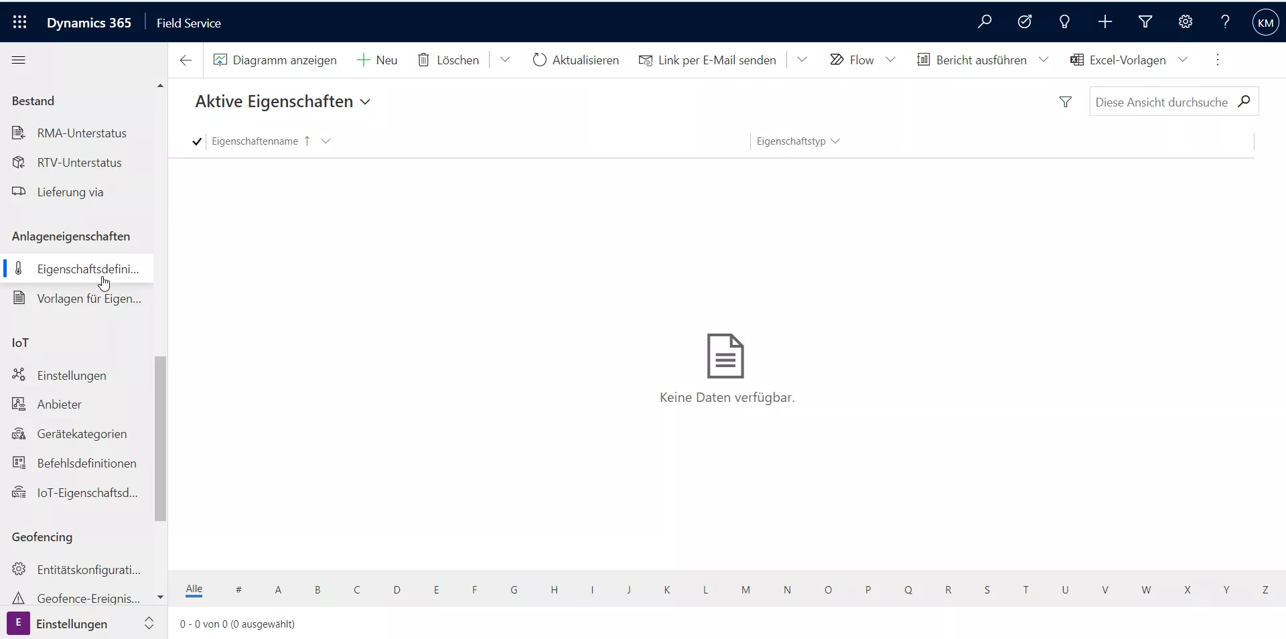Image resolution: width=1286 pixels, height=639 pixels.
Task: Collapse the hamburger site map menu
Action: pos(19,60)
